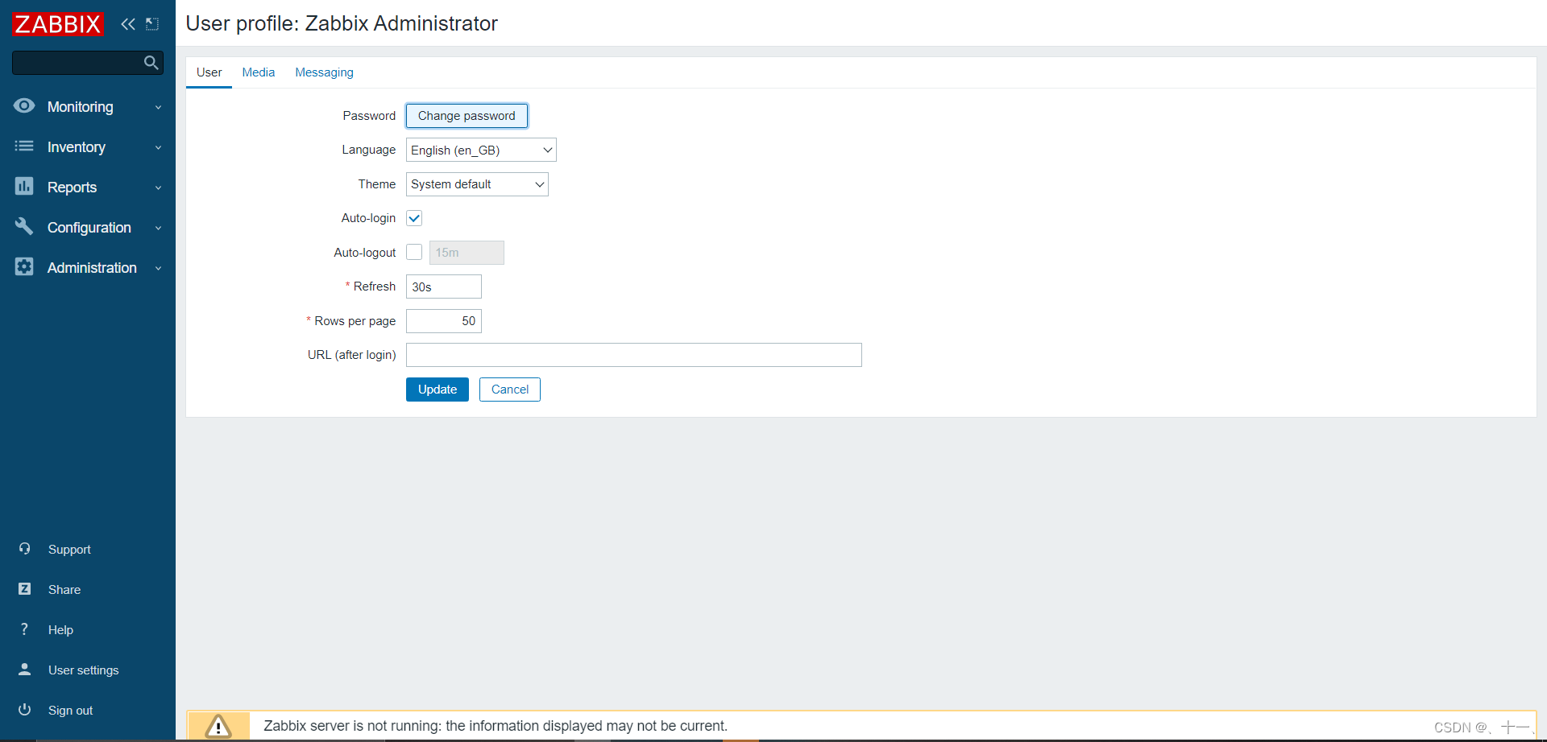The height and width of the screenshot is (742, 1547).
Task: Open User settings link
Action: pos(83,670)
